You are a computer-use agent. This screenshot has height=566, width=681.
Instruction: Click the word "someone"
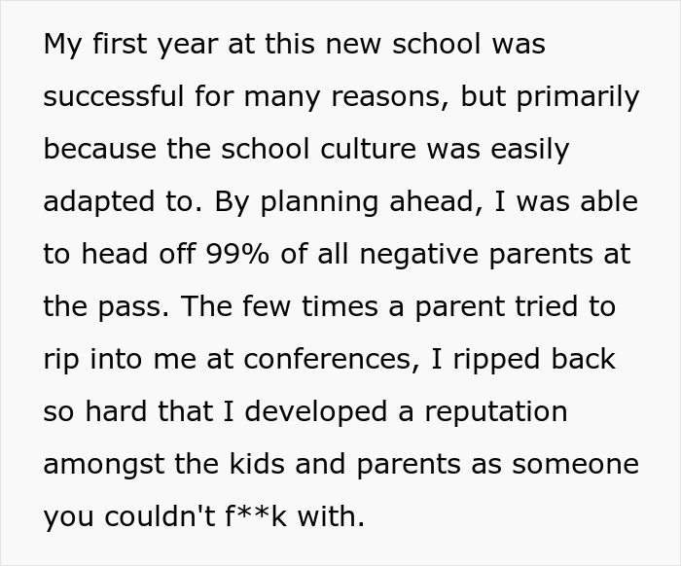pyautogui.click(x=576, y=465)
